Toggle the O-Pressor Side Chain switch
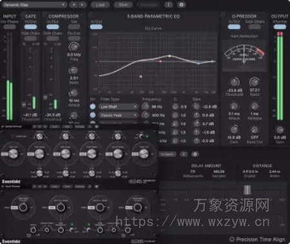 pos(255,27)
